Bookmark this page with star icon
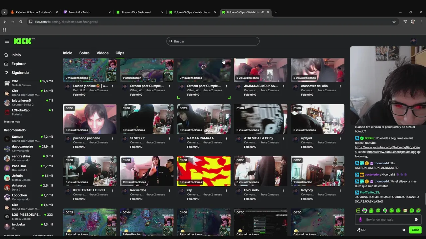The image size is (426, 239). [394, 22]
